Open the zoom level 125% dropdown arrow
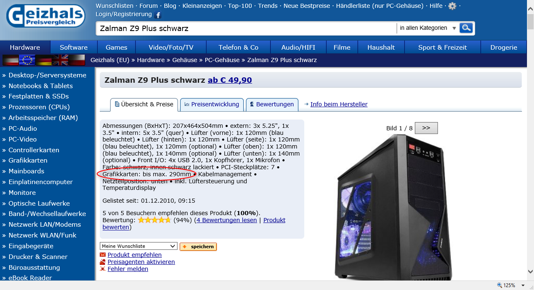Screen dimensions: 534x290 pyautogui.click(x=523, y=285)
